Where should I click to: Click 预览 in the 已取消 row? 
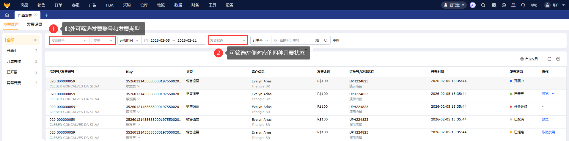545,119
